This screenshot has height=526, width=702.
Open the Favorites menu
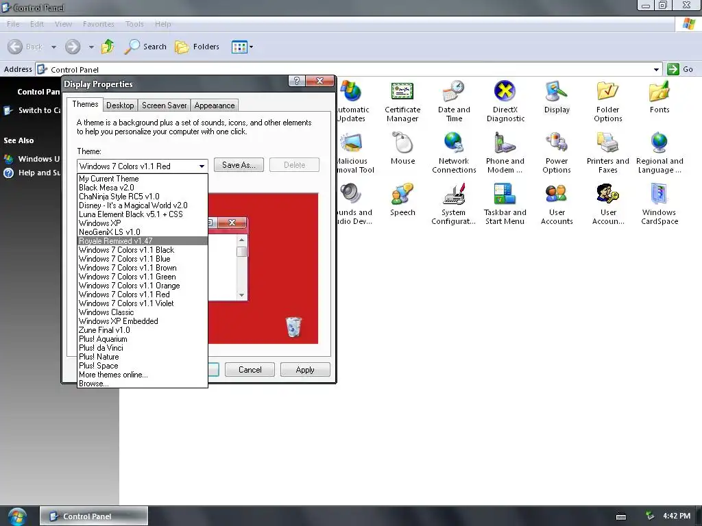(99, 24)
